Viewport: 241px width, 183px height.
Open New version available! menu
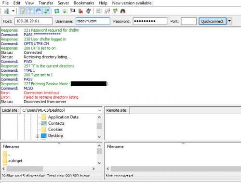point(132,3)
